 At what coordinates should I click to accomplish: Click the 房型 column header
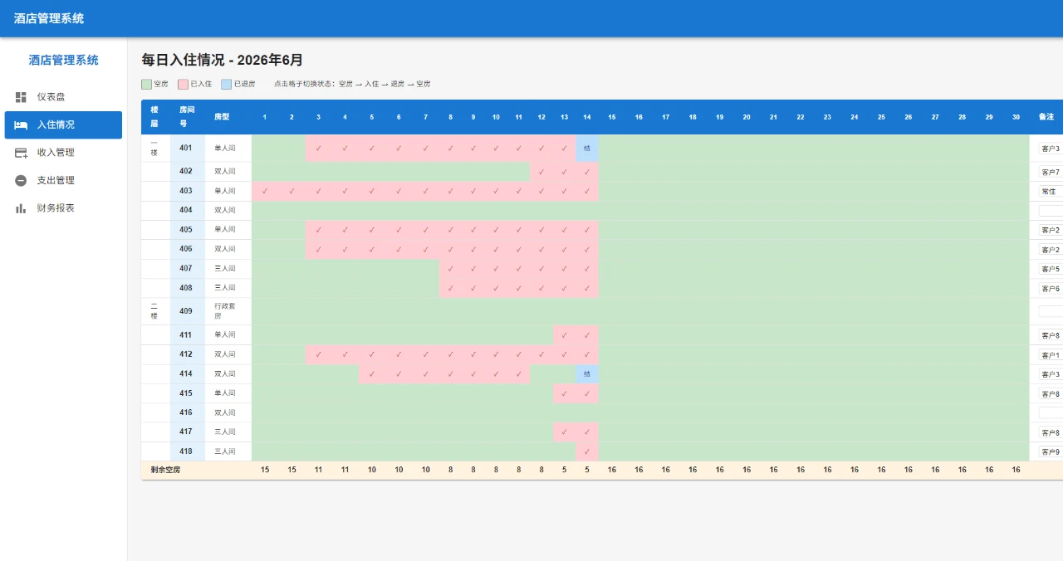click(x=222, y=117)
